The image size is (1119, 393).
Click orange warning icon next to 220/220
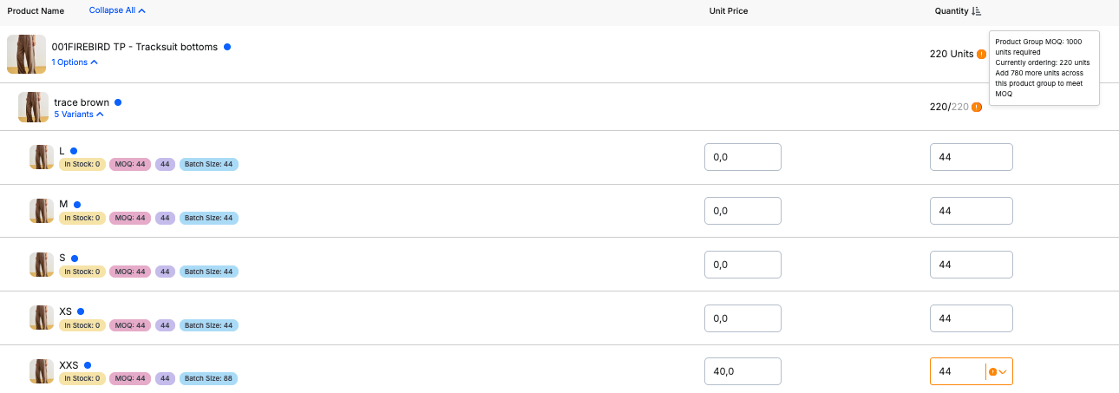click(977, 107)
